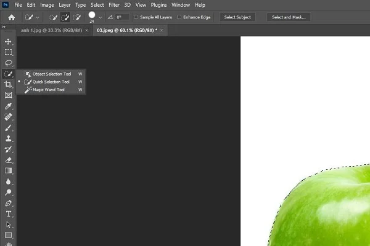The image size is (370, 246).
Task: Click the Select Subject button
Action: (x=237, y=17)
